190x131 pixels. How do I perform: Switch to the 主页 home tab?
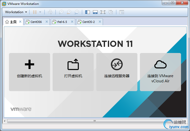click(x=13, y=22)
